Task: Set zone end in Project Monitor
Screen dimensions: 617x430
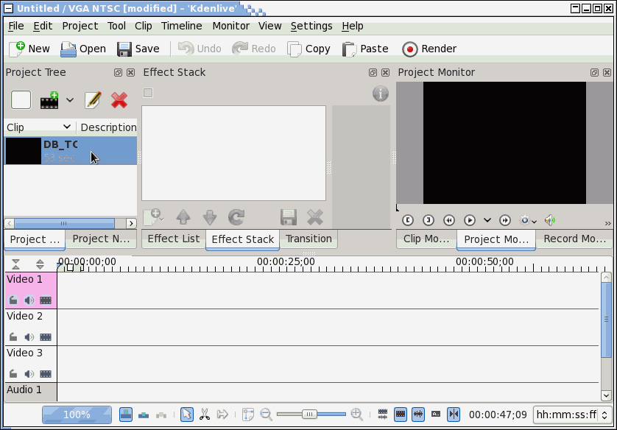Action: (x=429, y=220)
